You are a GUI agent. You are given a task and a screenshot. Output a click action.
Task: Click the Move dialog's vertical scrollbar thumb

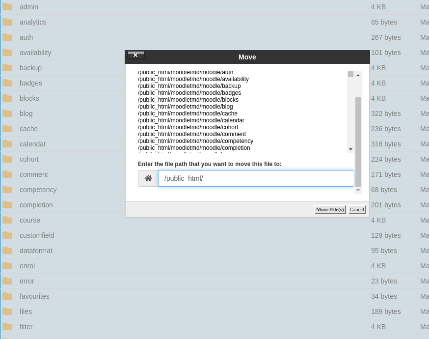point(358,141)
